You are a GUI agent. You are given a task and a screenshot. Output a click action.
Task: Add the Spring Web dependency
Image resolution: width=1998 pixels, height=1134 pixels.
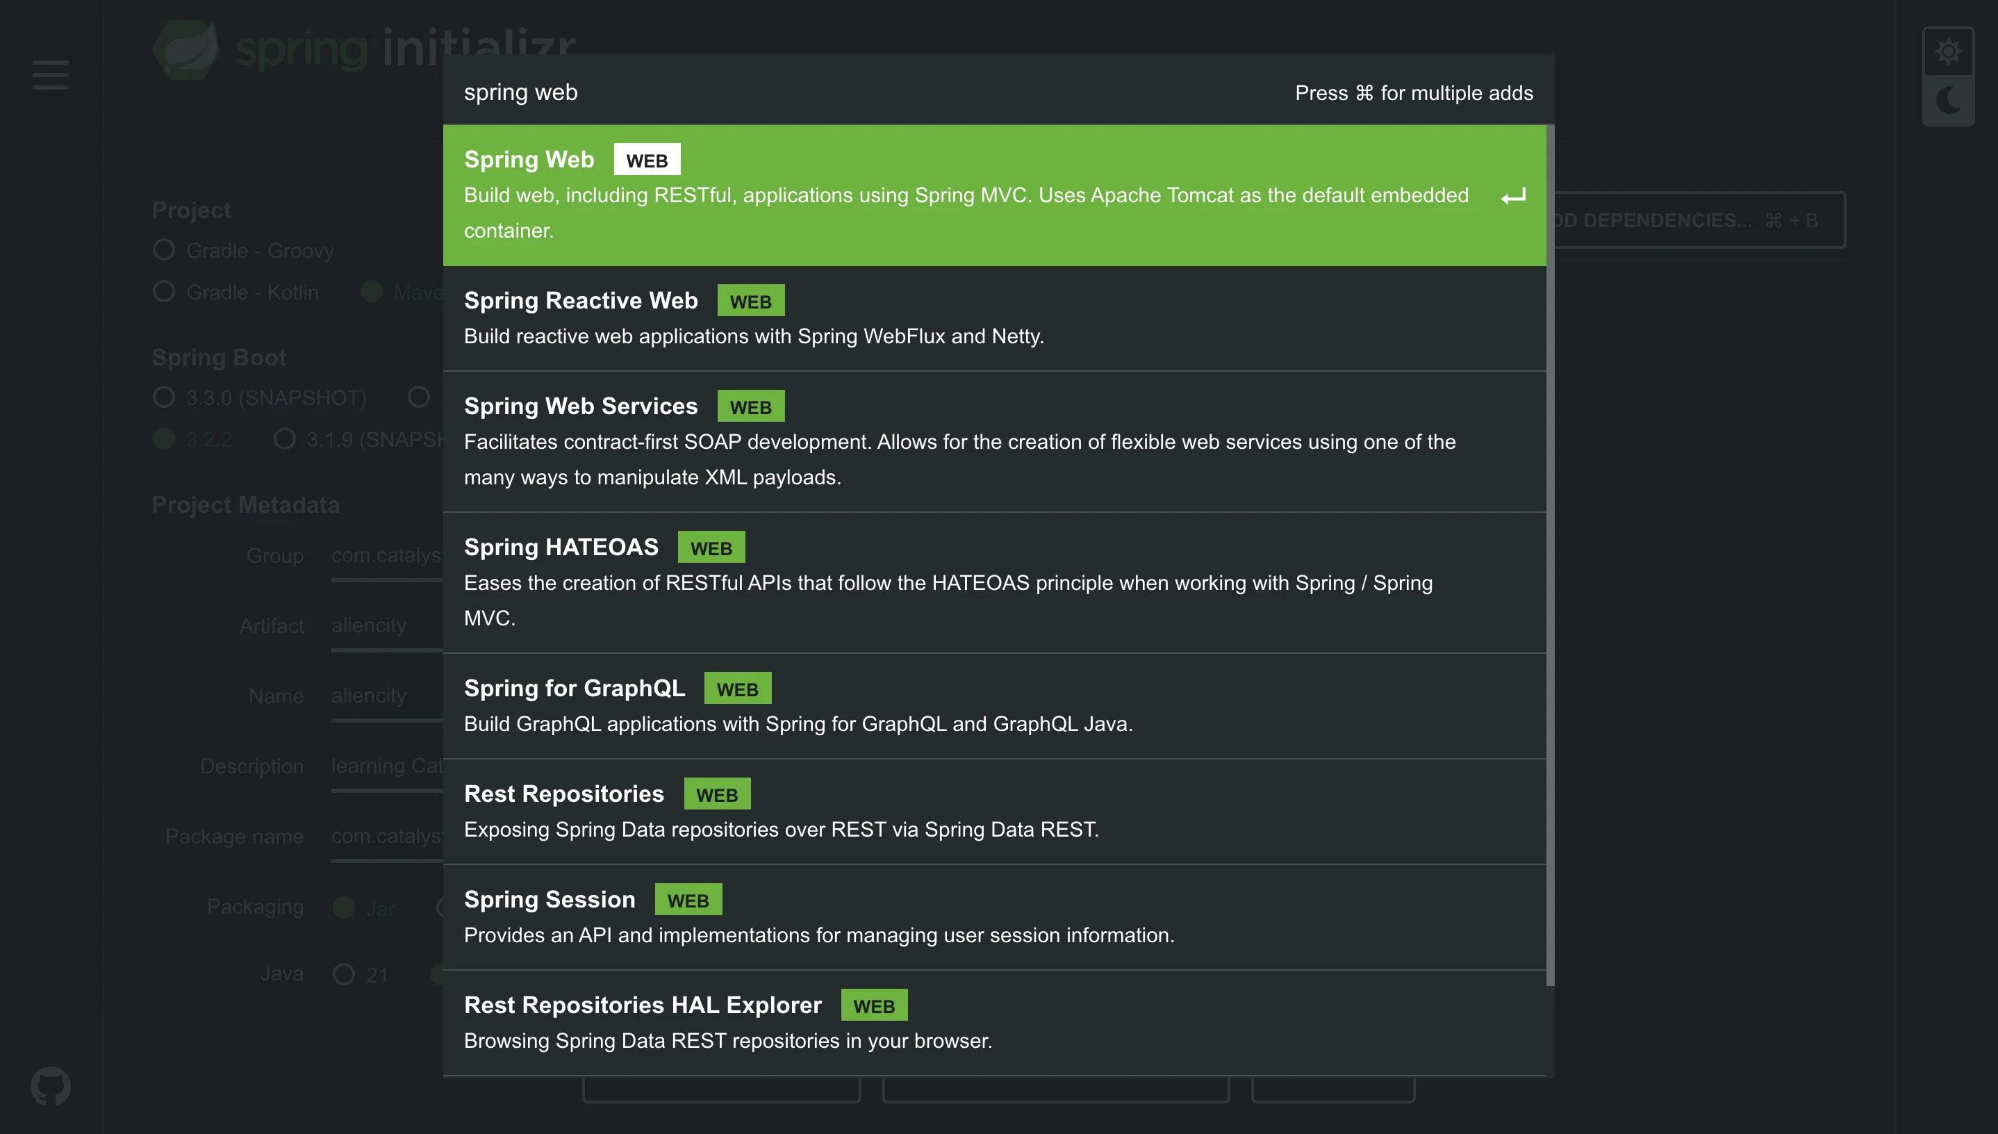[994, 195]
